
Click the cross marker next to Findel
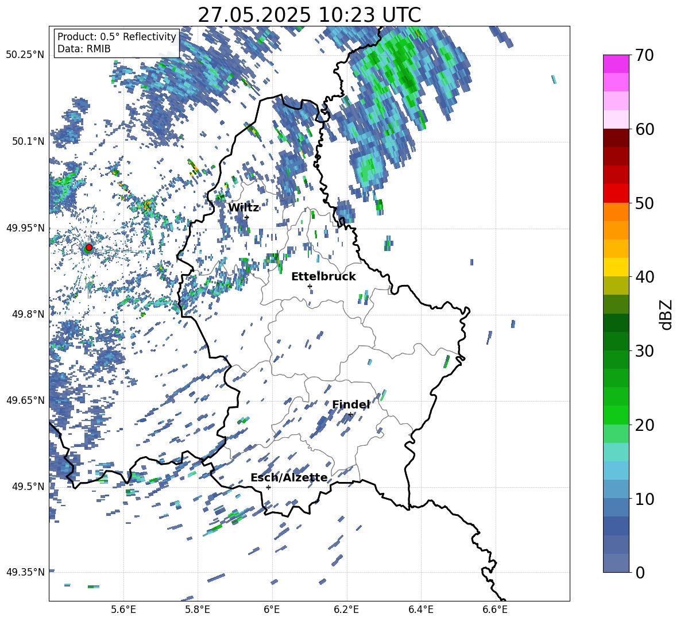pyautogui.click(x=350, y=415)
